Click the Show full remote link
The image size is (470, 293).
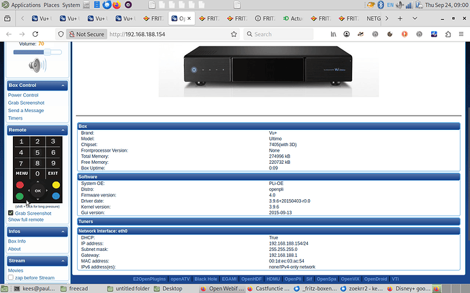pos(26,220)
